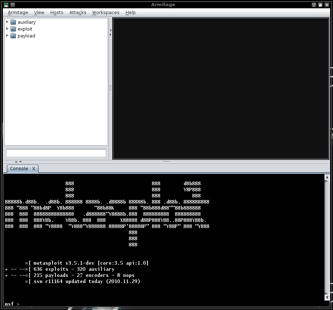Click the up arrow on horizontal splitter
333x310 pixels.
pos(16,162)
